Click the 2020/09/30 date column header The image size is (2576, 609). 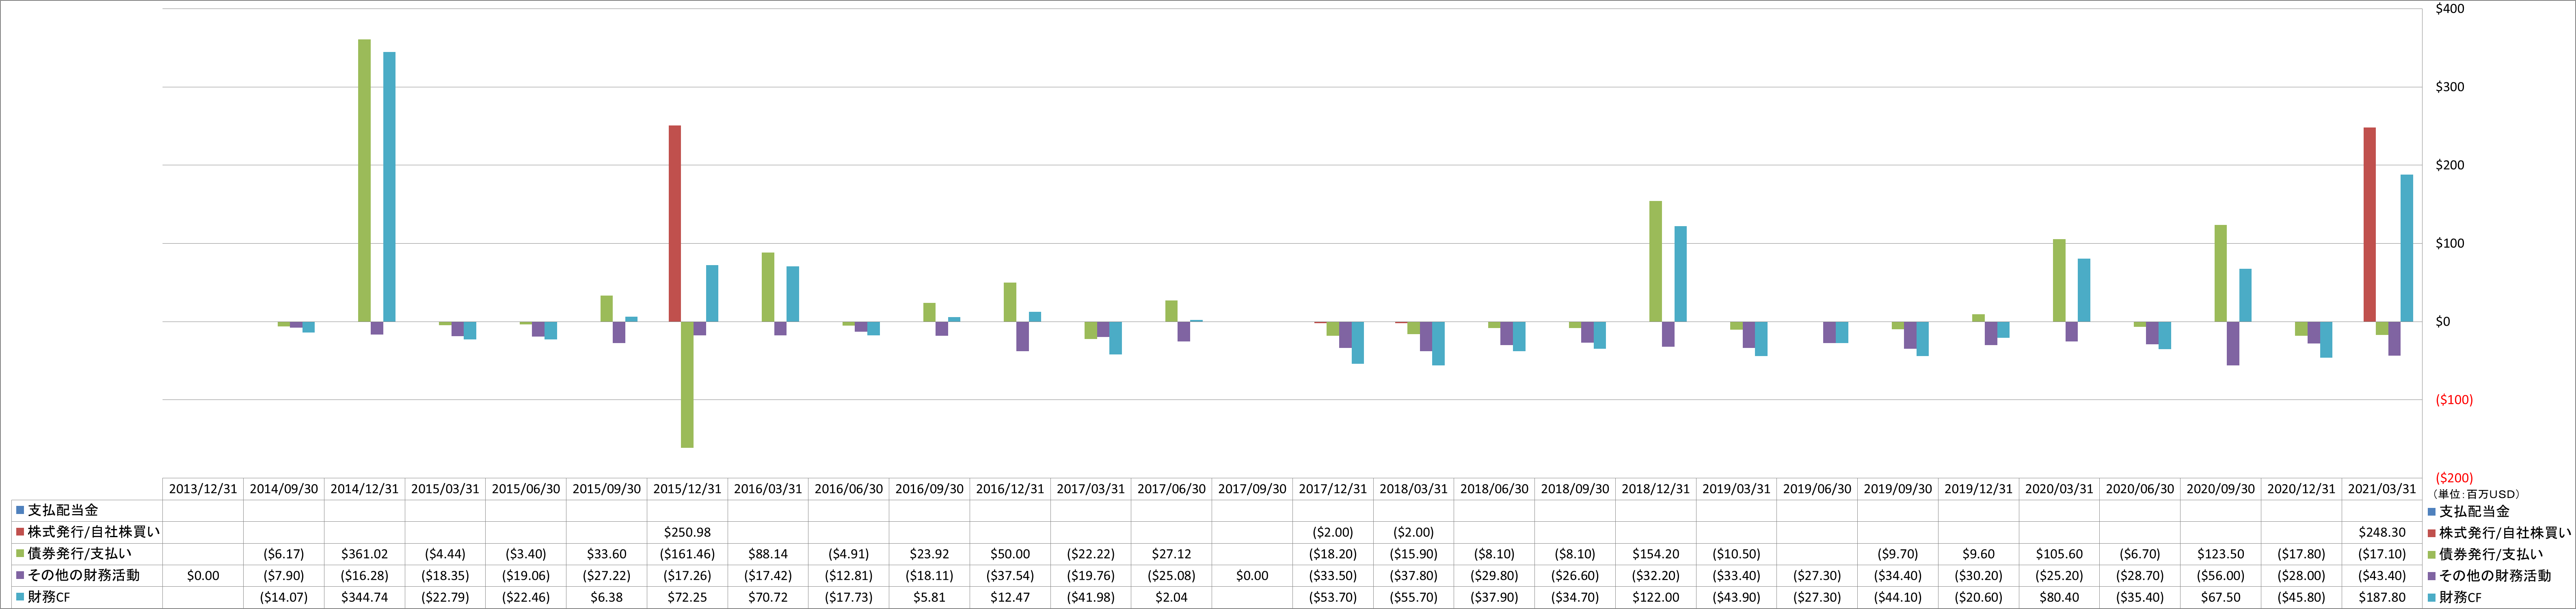(x=2220, y=489)
